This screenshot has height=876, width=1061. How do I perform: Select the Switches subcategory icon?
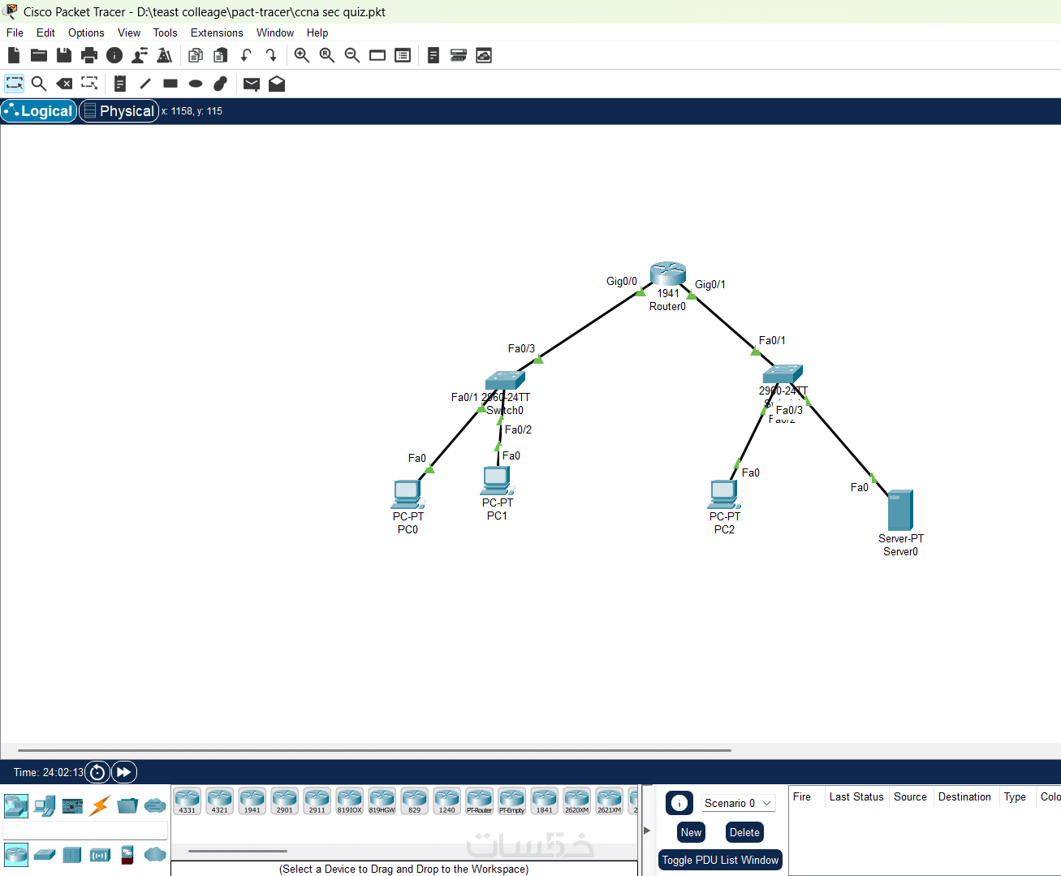point(45,855)
